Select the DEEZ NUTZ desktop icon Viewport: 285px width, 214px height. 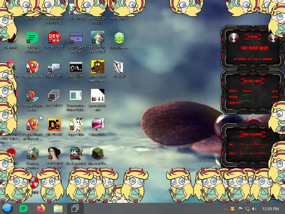coord(54,95)
